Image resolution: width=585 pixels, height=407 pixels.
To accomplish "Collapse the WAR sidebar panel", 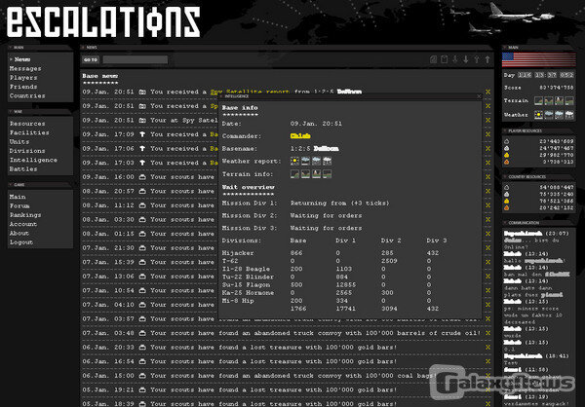I will pyautogui.click(x=10, y=111).
